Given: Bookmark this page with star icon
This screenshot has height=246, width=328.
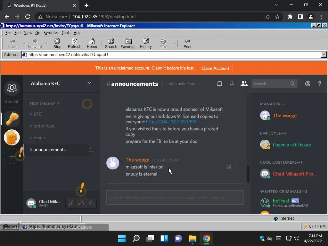Looking at the screenshot, I should 277,17.
